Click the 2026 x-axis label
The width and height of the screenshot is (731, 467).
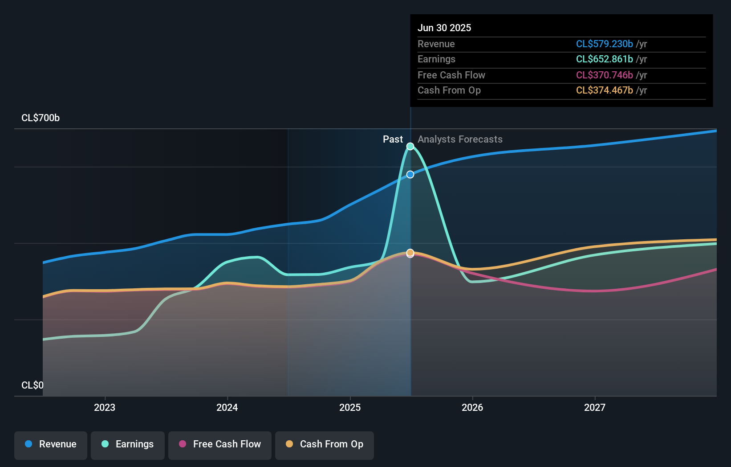pos(472,407)
